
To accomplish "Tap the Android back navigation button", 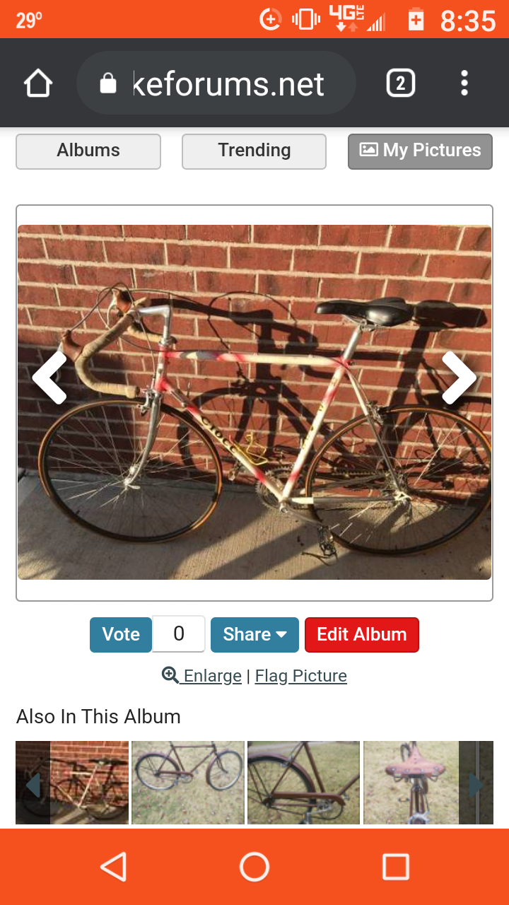I will tap(113, 867).
